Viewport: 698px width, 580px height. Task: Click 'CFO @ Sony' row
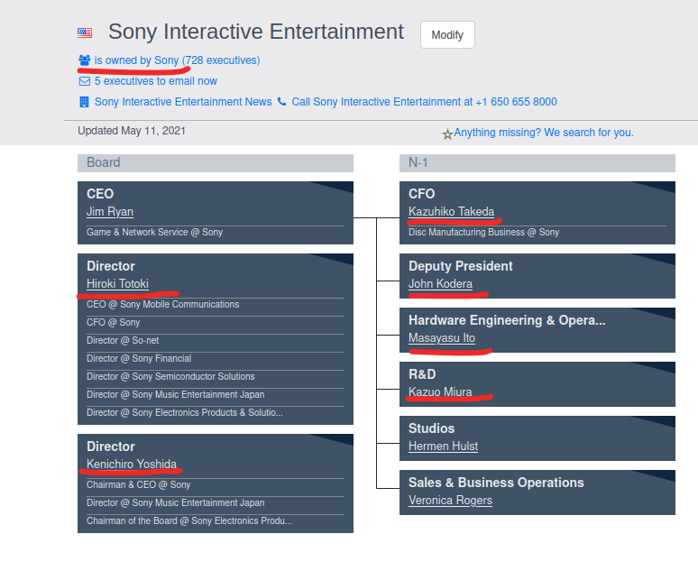point(216,322)
